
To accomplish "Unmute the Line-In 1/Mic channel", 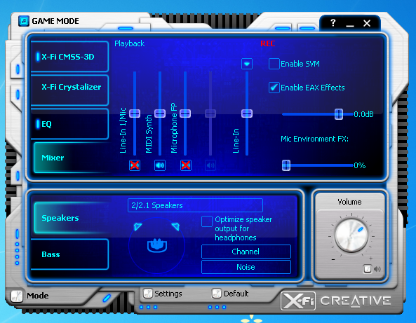I will 135,165.
